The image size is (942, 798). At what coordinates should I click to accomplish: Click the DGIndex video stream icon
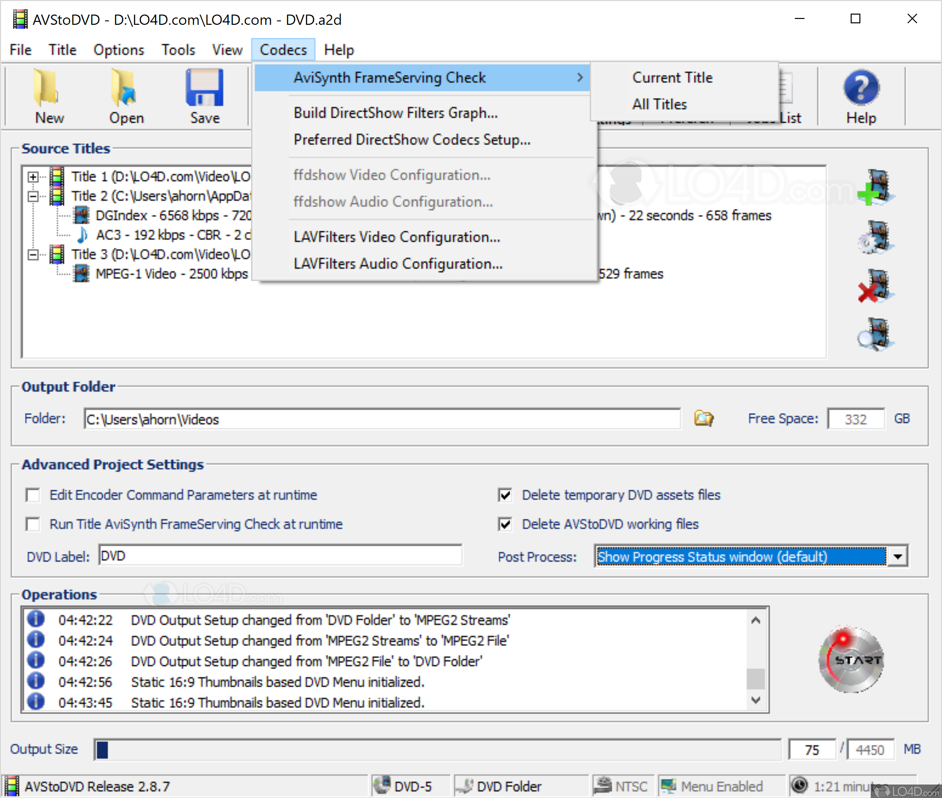(82, 215)
